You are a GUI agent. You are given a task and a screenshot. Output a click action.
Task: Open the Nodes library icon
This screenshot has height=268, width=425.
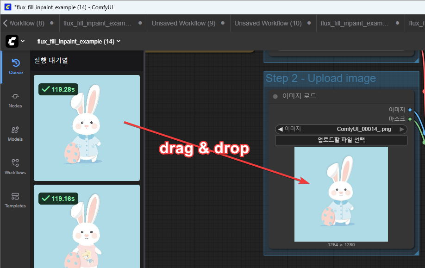pos(15,100)
